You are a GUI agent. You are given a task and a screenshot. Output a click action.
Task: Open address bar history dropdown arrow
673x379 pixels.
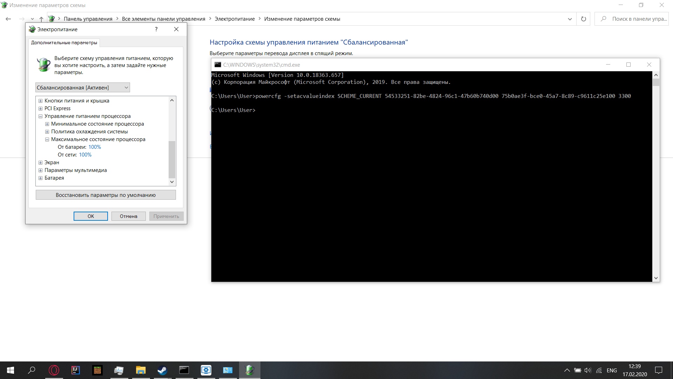570,19
